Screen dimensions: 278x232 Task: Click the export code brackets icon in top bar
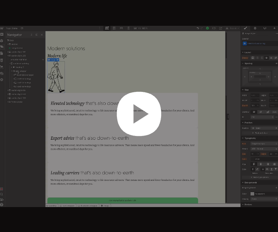click(x=214, y=28)
